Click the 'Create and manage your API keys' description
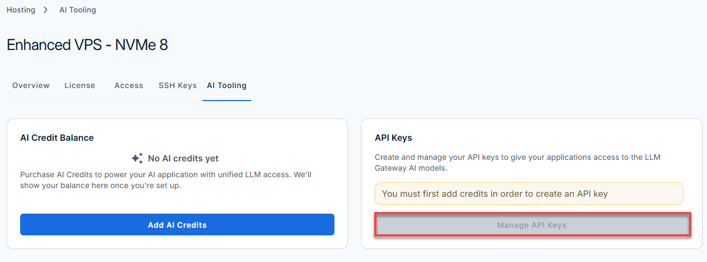Image resolution: width=707 pixels, height=262 pixels. (518, 163)
